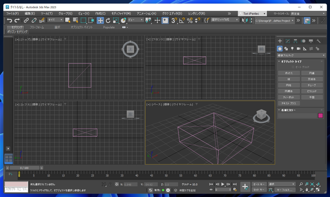Viewport: 330px width, 197px height.
Task: Open the モディファイヤ(M) menu
Action: [x=121, y=14]
